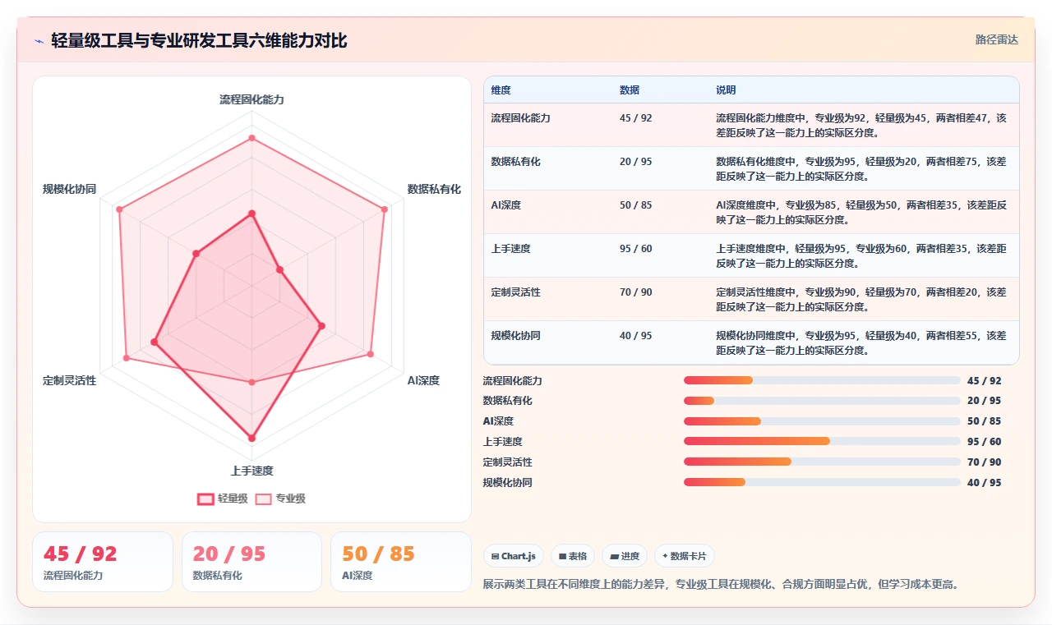Viewport: 1052px width, 625px height.
Task: Click the 数据私有化 progress bar
Action: point(822,401)
